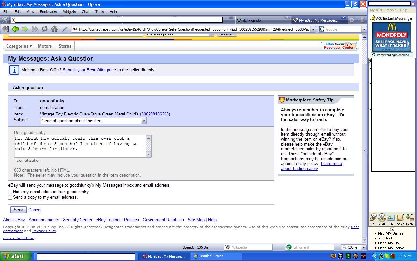Open AIM's IM button
Screen dimensions: 417x261
(373, 219)
